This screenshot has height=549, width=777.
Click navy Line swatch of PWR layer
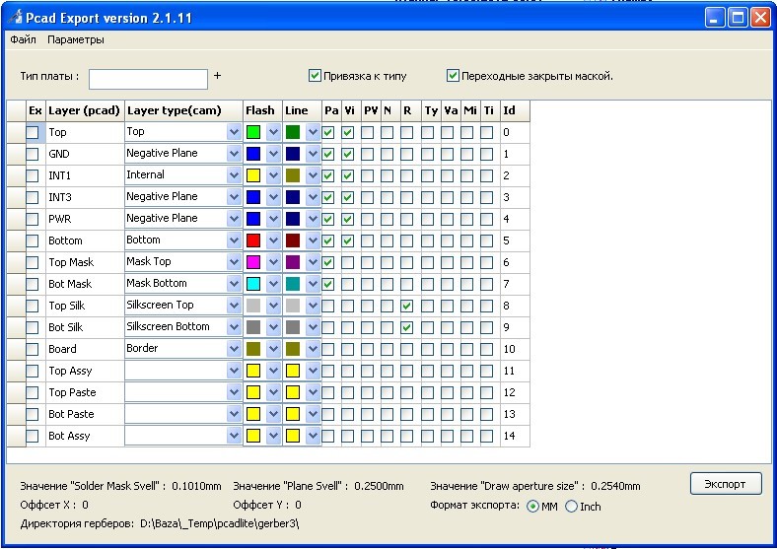293,219
